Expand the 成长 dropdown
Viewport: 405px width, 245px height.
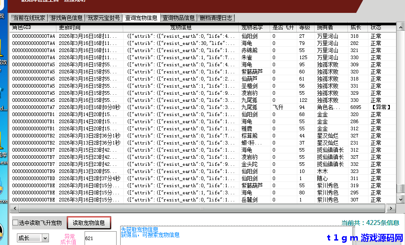(x=45, y=238)
